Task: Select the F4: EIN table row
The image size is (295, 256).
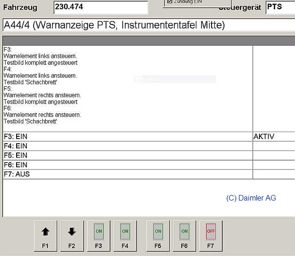Action: [x=127, y=146]
